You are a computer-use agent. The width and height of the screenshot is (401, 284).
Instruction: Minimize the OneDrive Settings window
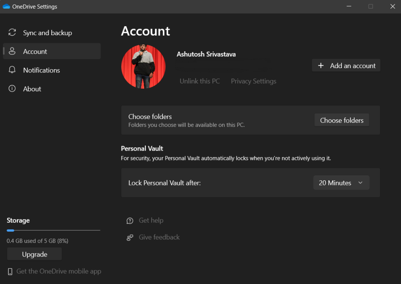[x=348, y=6]
